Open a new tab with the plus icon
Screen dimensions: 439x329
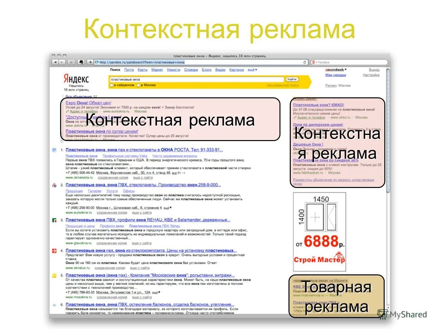90,62
